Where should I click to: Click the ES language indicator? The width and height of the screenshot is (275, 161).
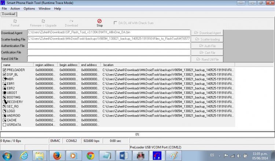pos(212,155)
